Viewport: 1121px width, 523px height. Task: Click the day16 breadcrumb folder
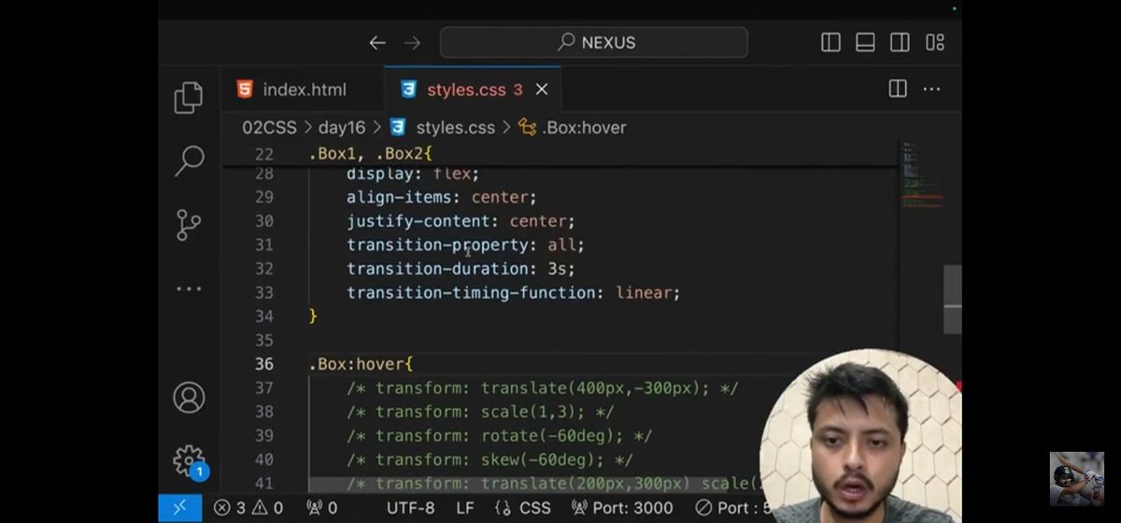coord(341,127)
